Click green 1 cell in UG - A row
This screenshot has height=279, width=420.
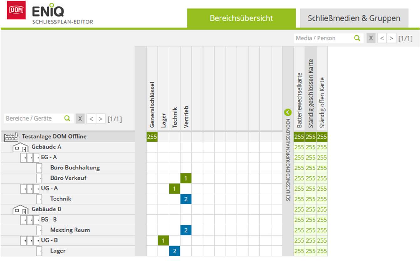174,189
